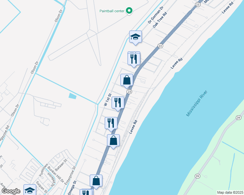Click the Mississippi River label

[197, 103]
